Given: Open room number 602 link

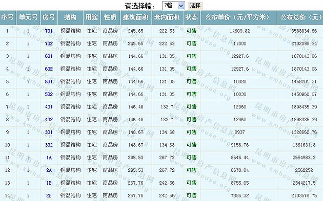Looking at the screenshot, I should coord(49,69).
